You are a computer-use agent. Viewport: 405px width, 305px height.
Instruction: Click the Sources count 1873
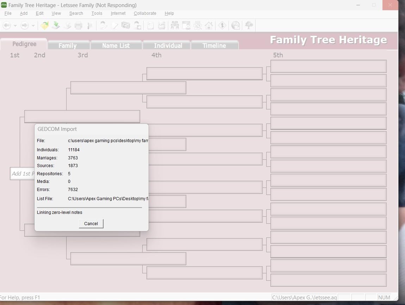(73, 165)
